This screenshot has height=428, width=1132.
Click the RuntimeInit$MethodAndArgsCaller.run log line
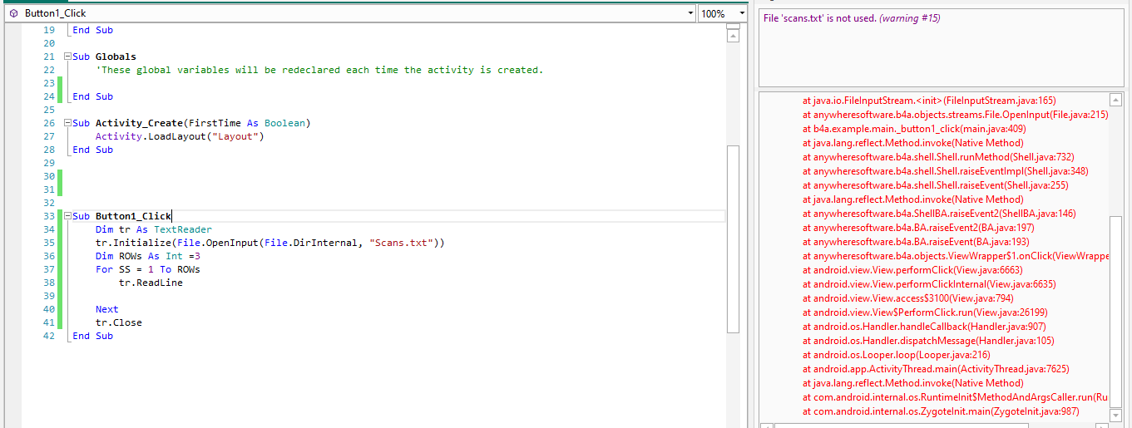956,397
